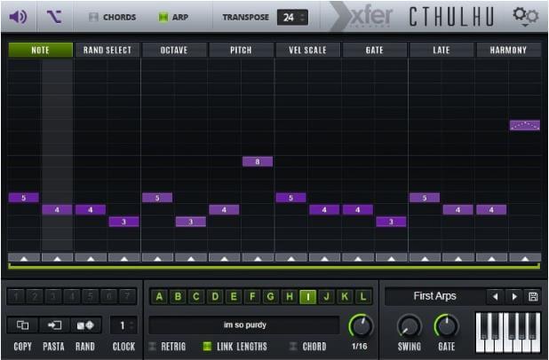
Task: Switch to the VEL SCALE tab
Action: pos(307,50)
